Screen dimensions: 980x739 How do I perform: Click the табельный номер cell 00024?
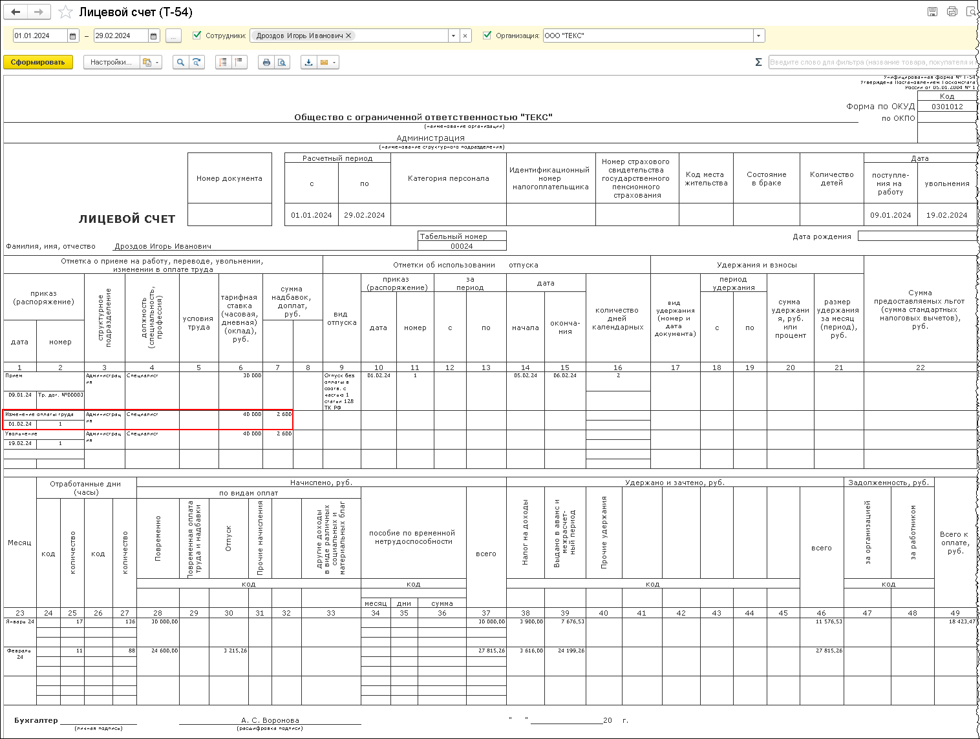click(462, 246)
